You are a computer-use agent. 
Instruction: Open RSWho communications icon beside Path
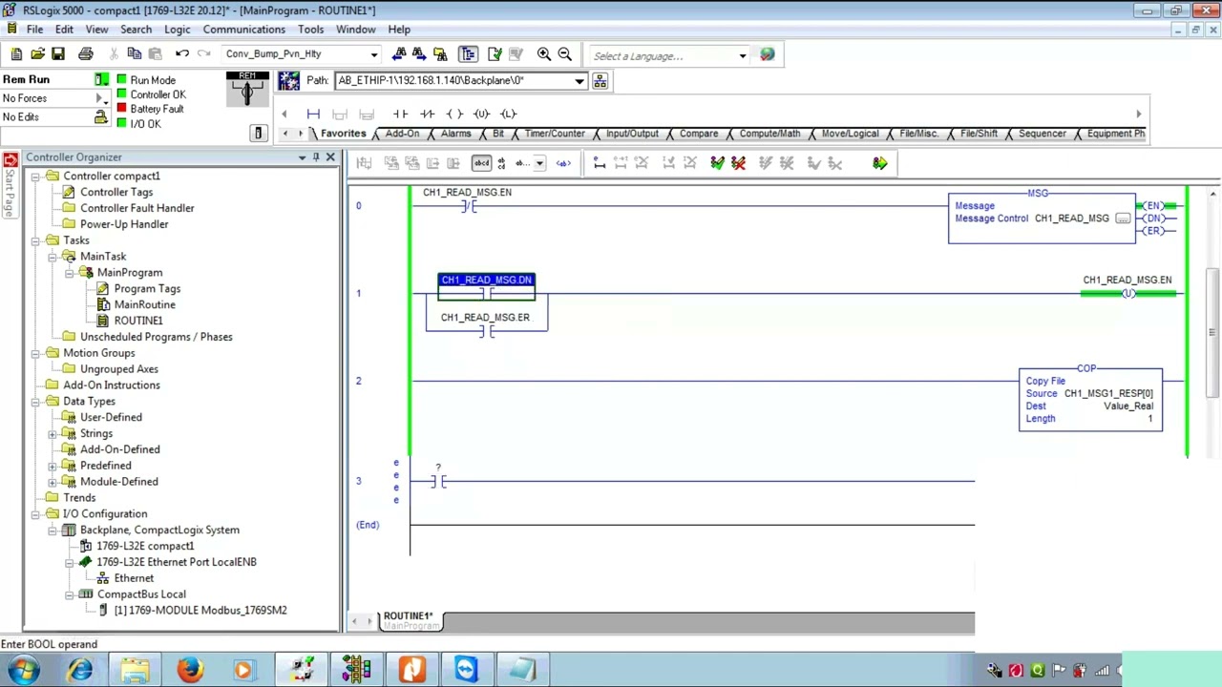click(x=288, y=81)
